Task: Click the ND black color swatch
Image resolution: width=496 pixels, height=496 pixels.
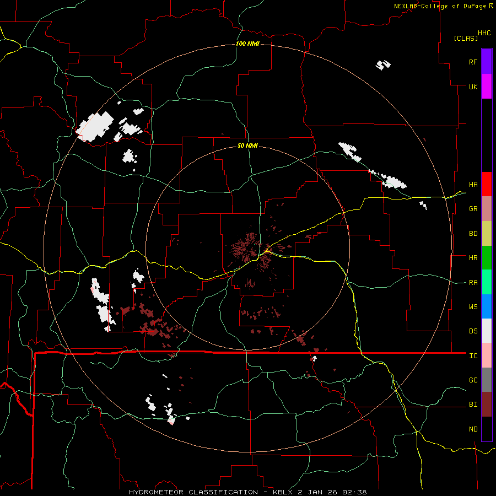Action: [x=487, y=429]
